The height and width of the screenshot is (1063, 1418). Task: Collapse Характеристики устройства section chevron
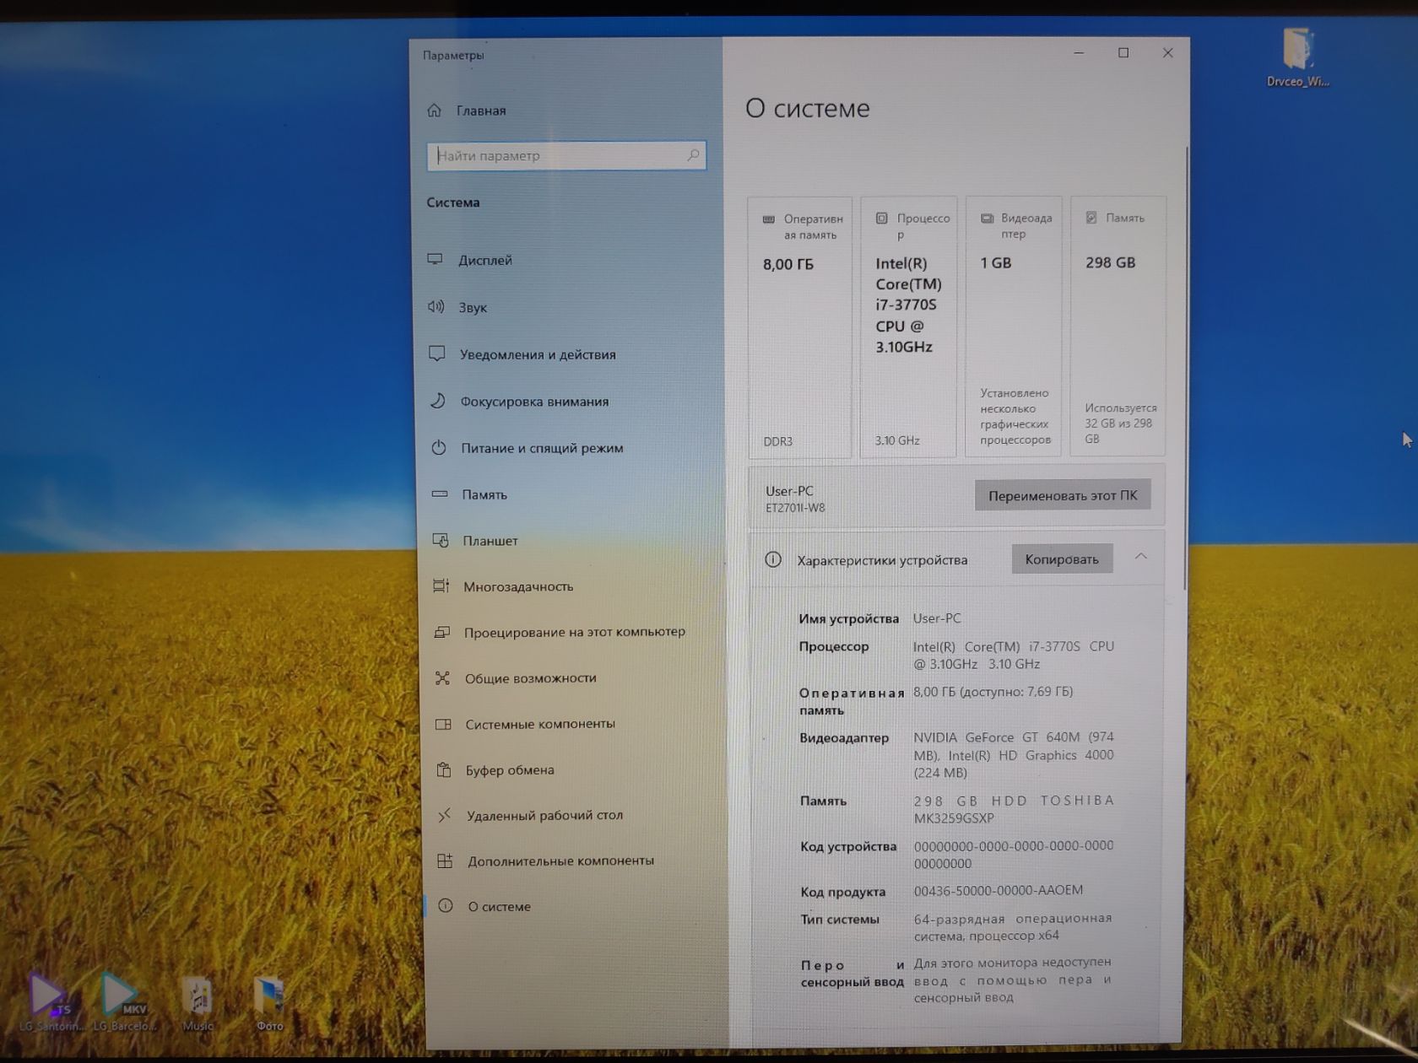click(x=1141, y=556)
